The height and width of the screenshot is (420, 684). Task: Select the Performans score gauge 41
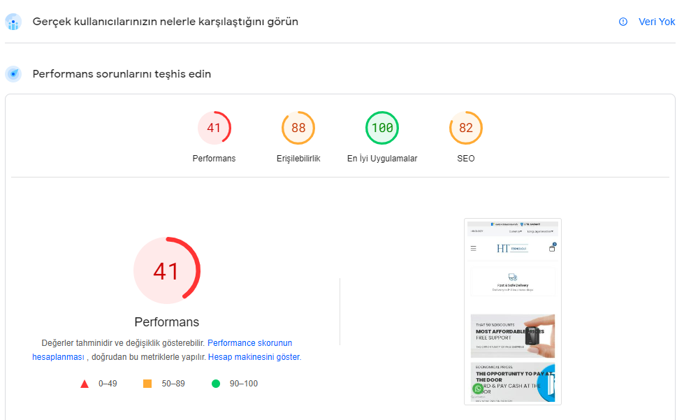214,128
